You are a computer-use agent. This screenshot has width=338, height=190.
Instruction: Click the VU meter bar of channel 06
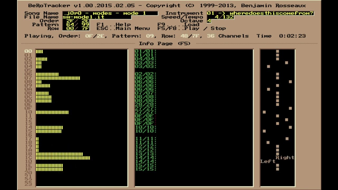pyautogui.click(x=47, y=74)
